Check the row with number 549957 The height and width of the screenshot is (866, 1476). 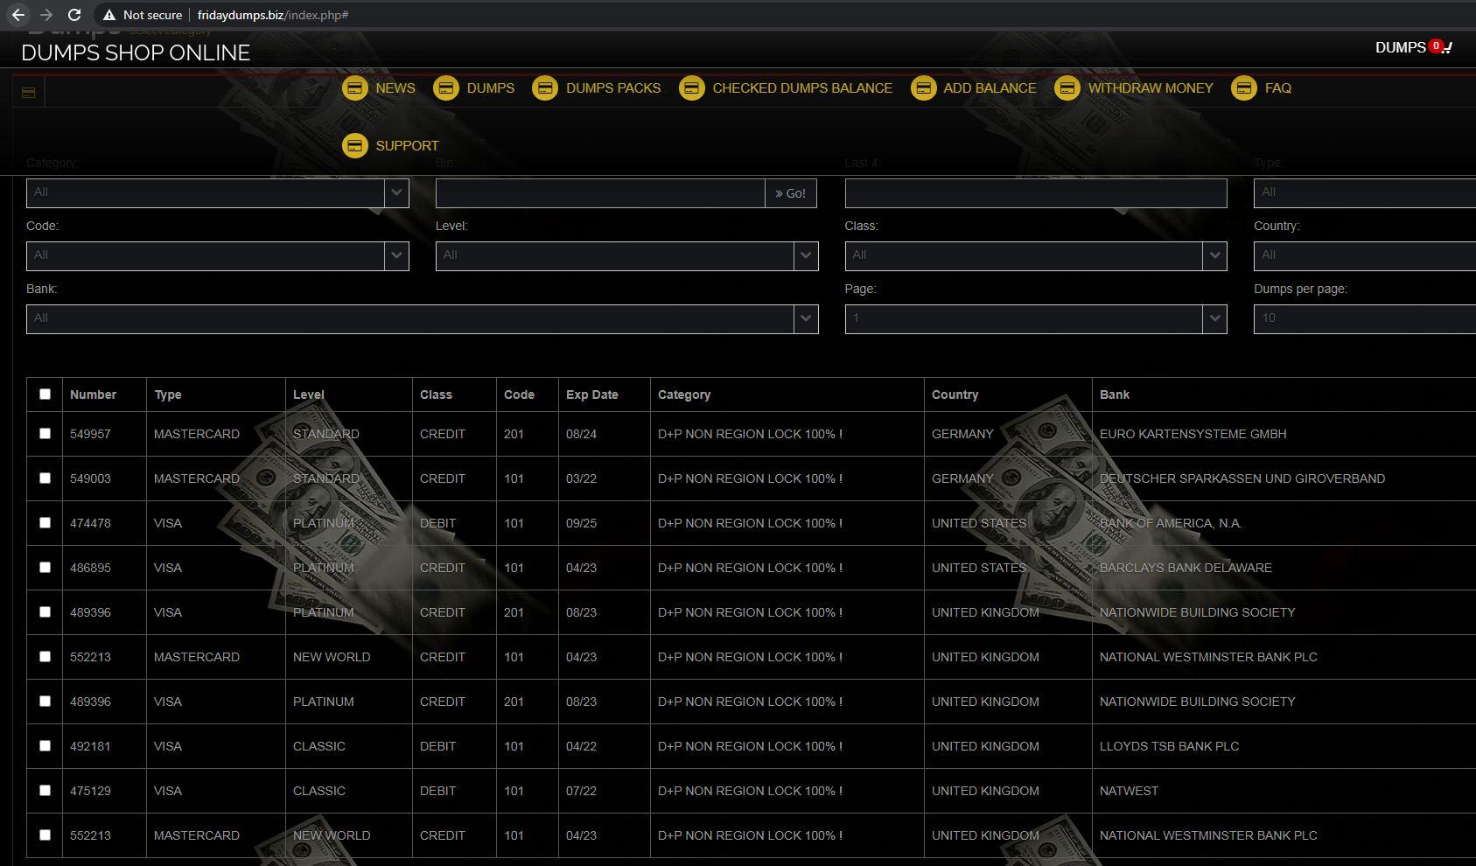(45, 433)
